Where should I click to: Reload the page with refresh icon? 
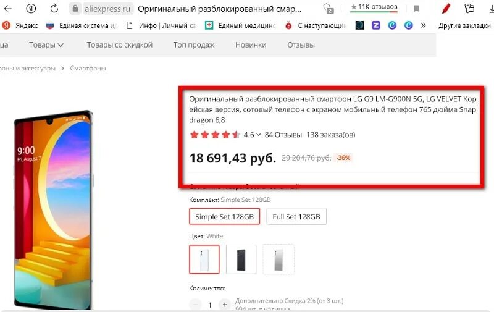(54, 9)
